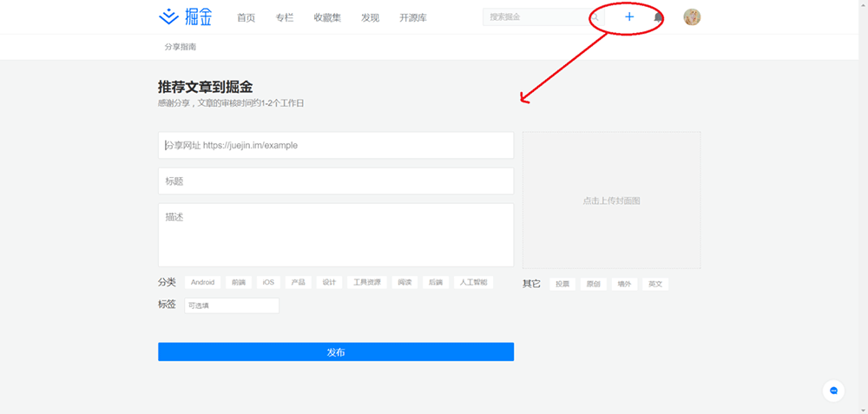Select the Android category tag
The image size is (868, 414).
pyautogui.click(x=202, y=282)
